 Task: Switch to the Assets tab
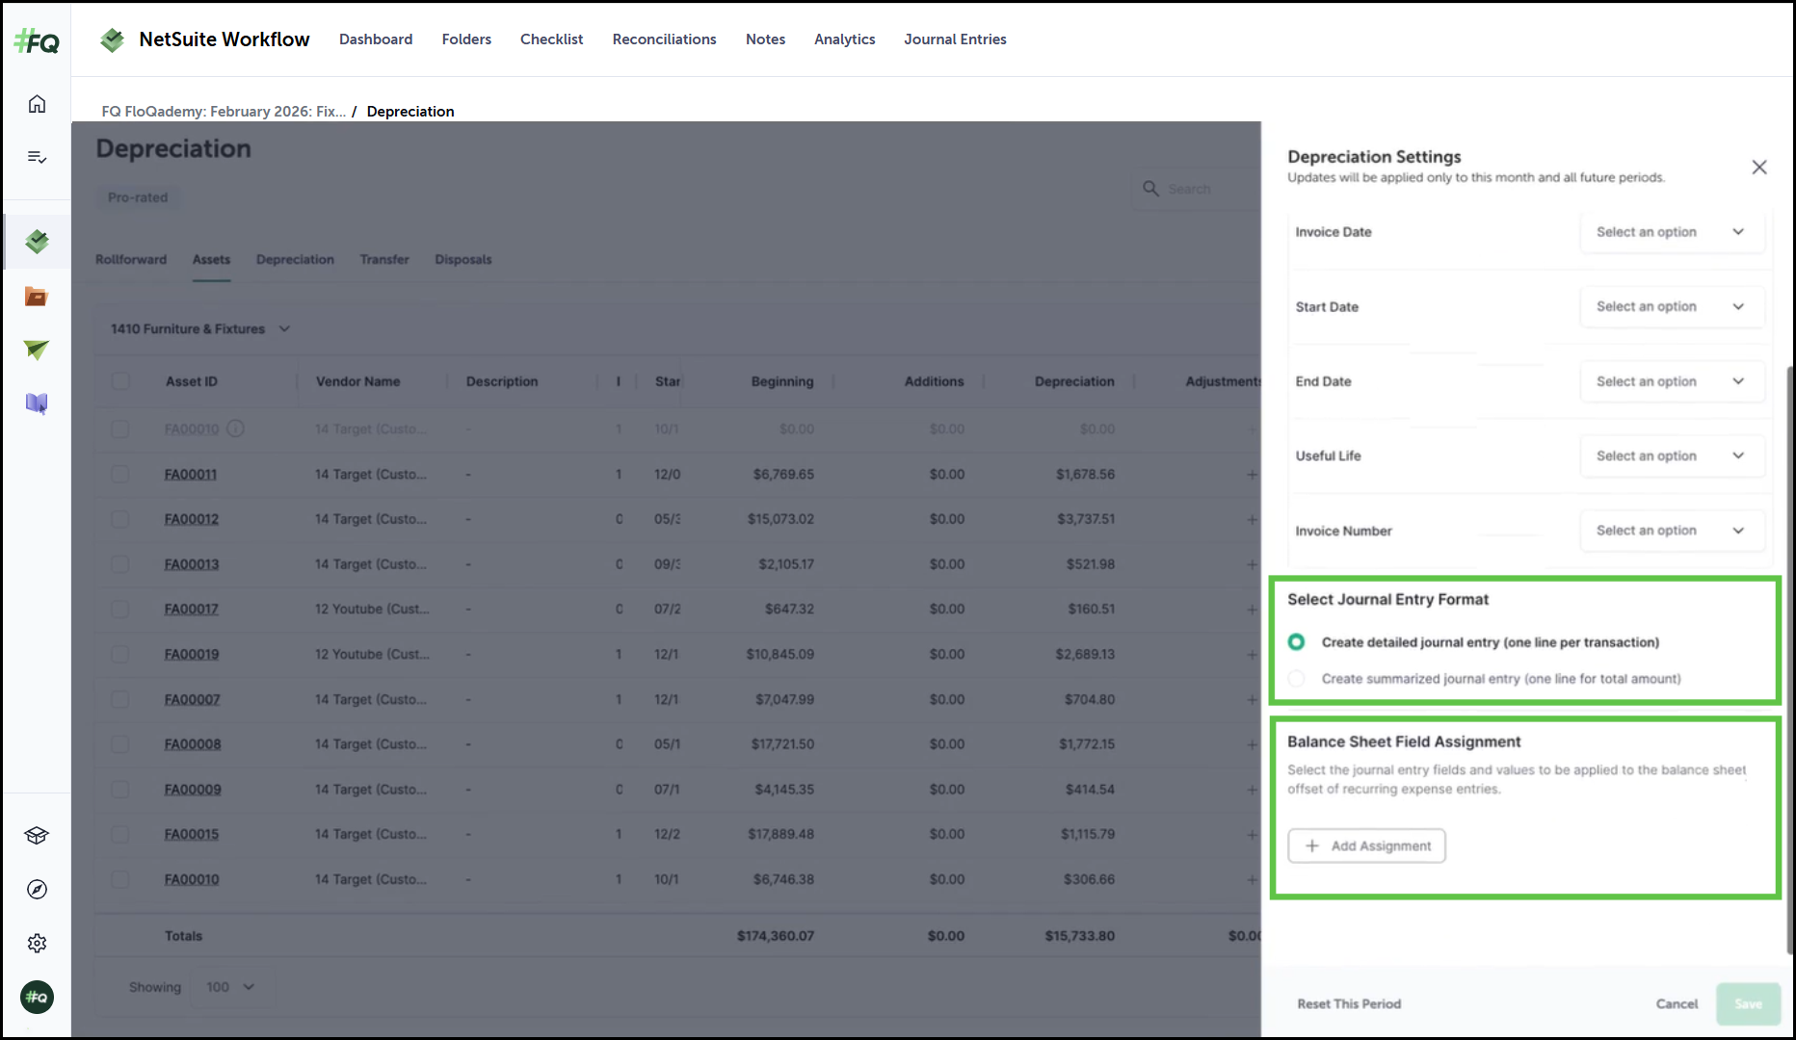pyautogui.click(x=211, y=260)
